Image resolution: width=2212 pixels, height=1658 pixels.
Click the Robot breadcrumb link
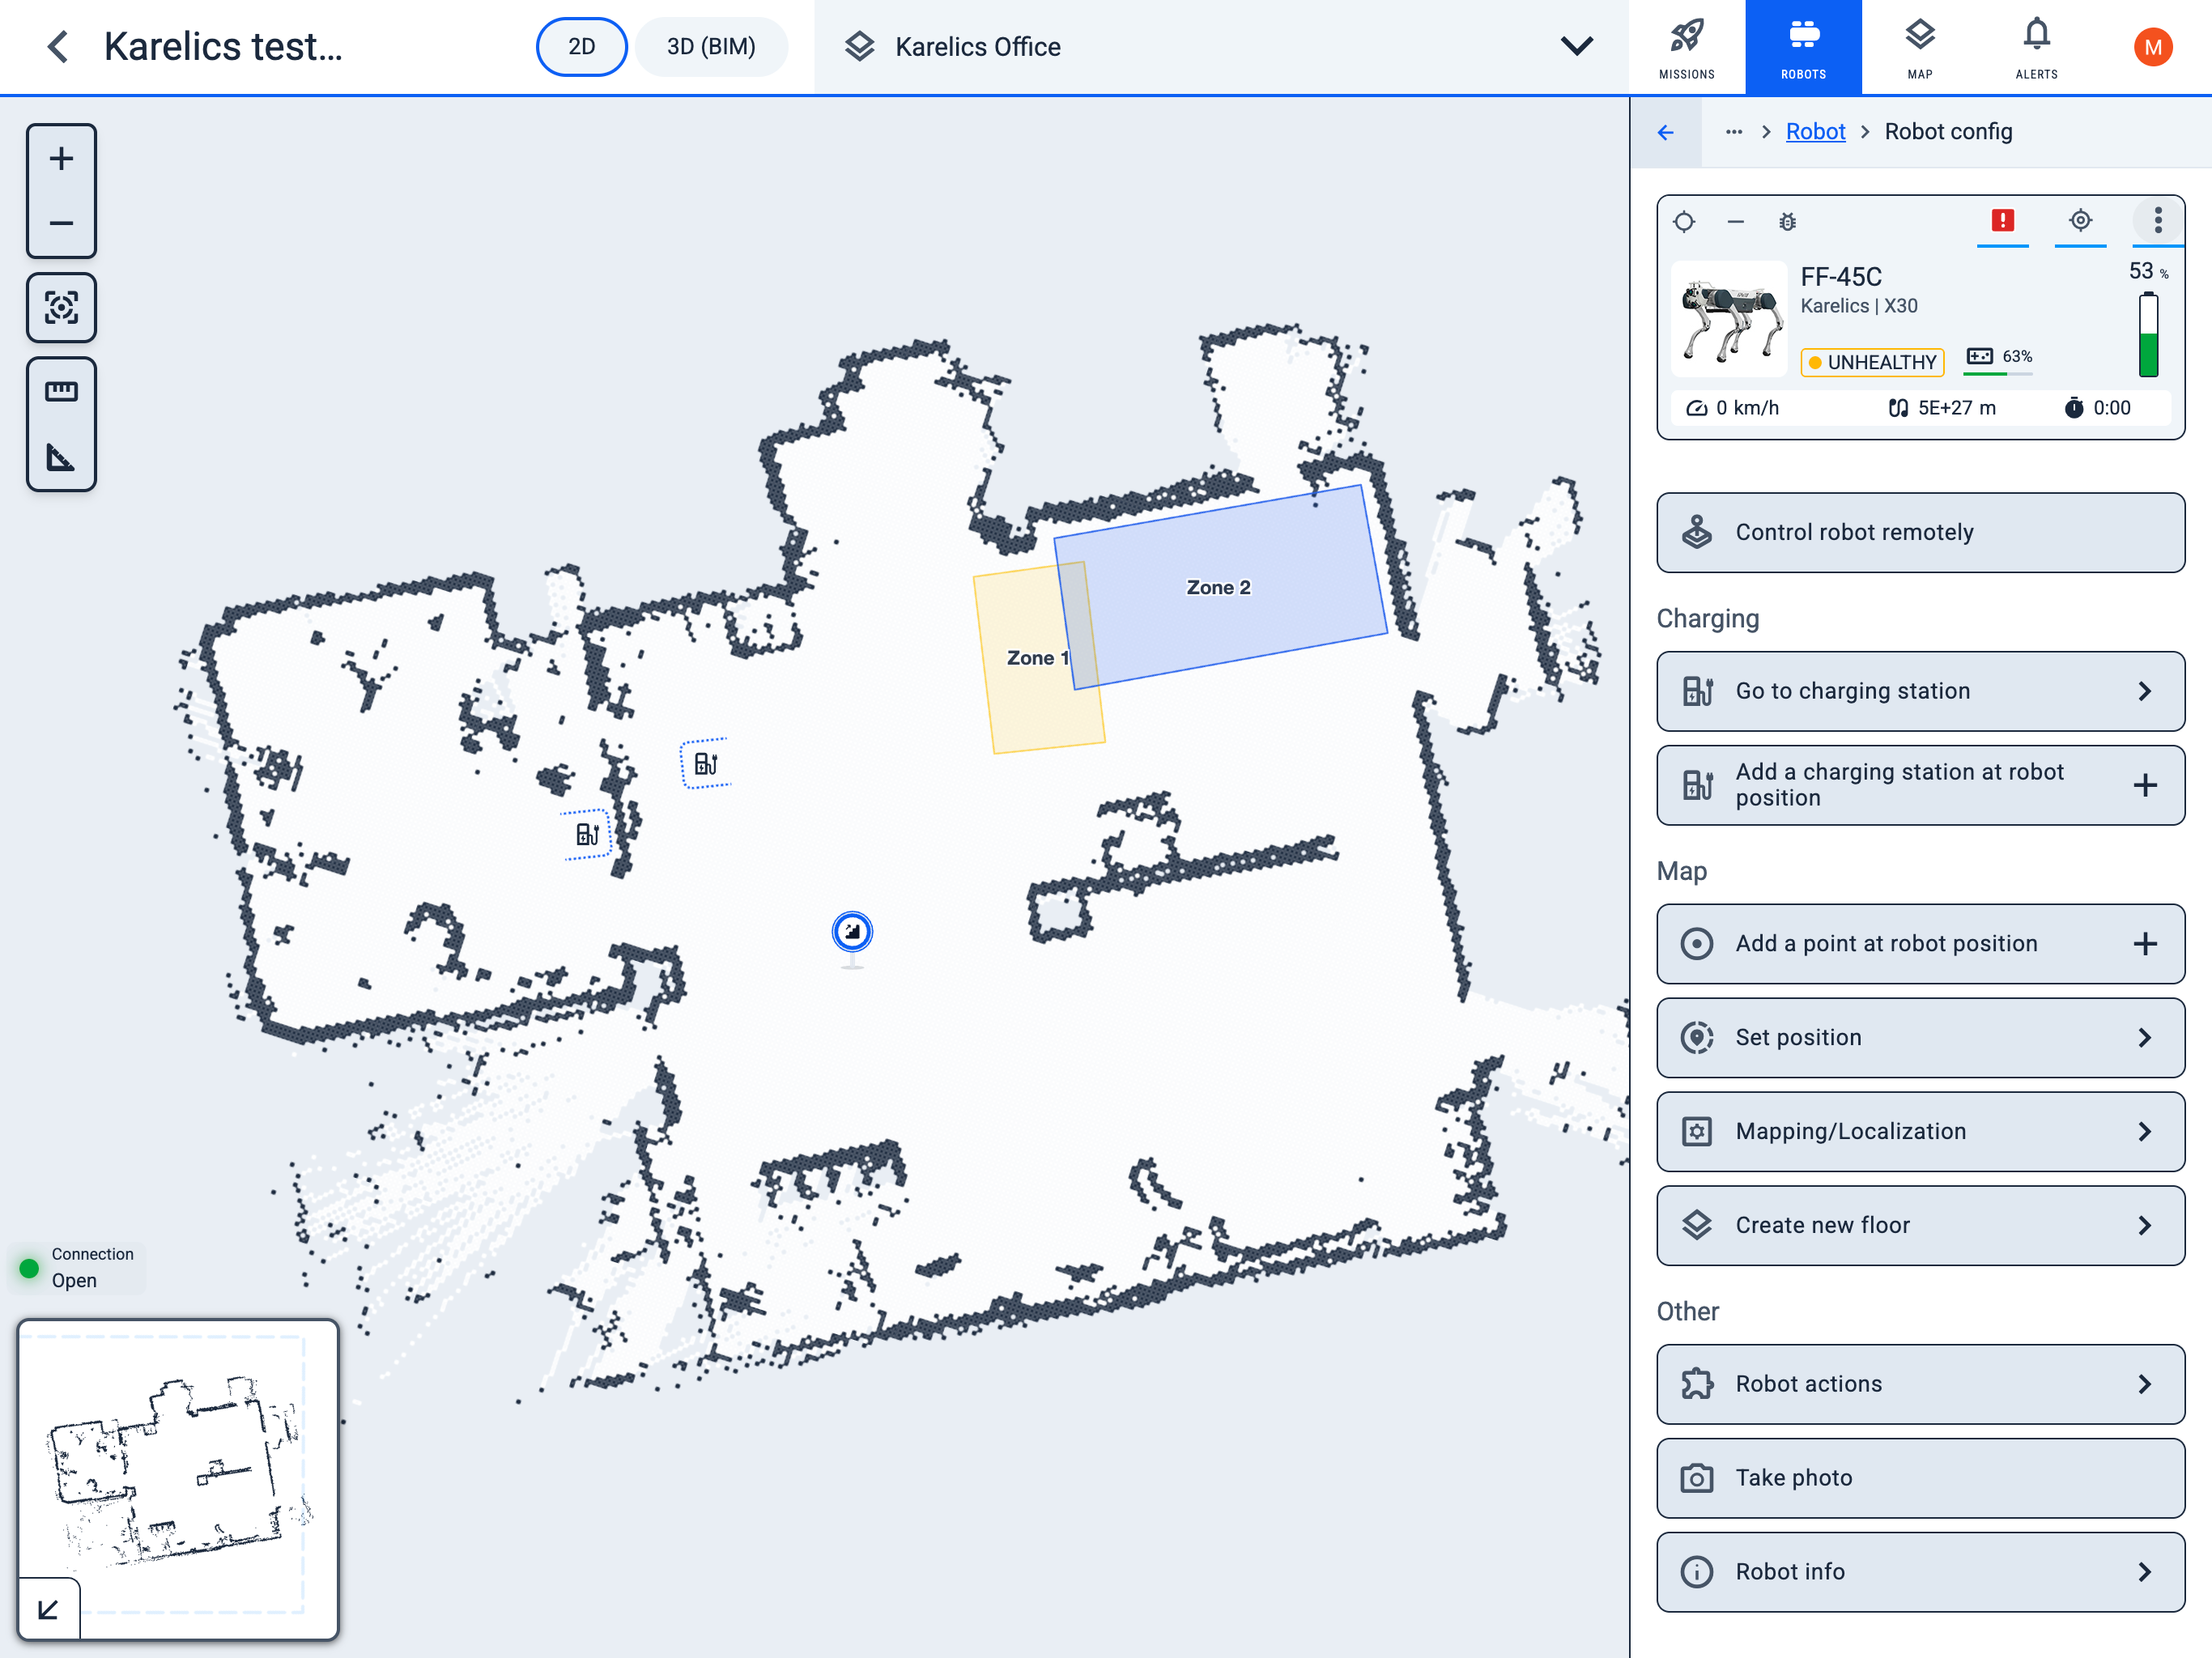tap(1815, 132)
